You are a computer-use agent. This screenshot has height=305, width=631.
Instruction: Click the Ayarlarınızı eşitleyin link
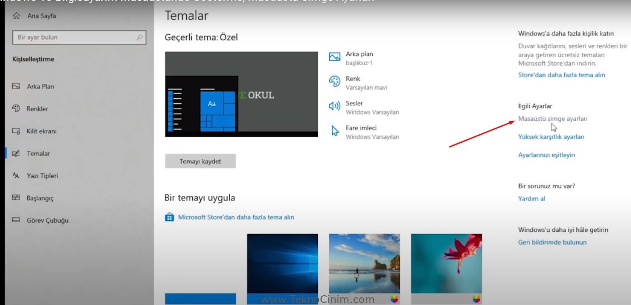click(x=546, y=155)
